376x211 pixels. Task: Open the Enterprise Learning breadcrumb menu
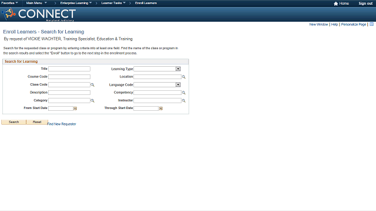pyautogui.click(x=76, y=3)
